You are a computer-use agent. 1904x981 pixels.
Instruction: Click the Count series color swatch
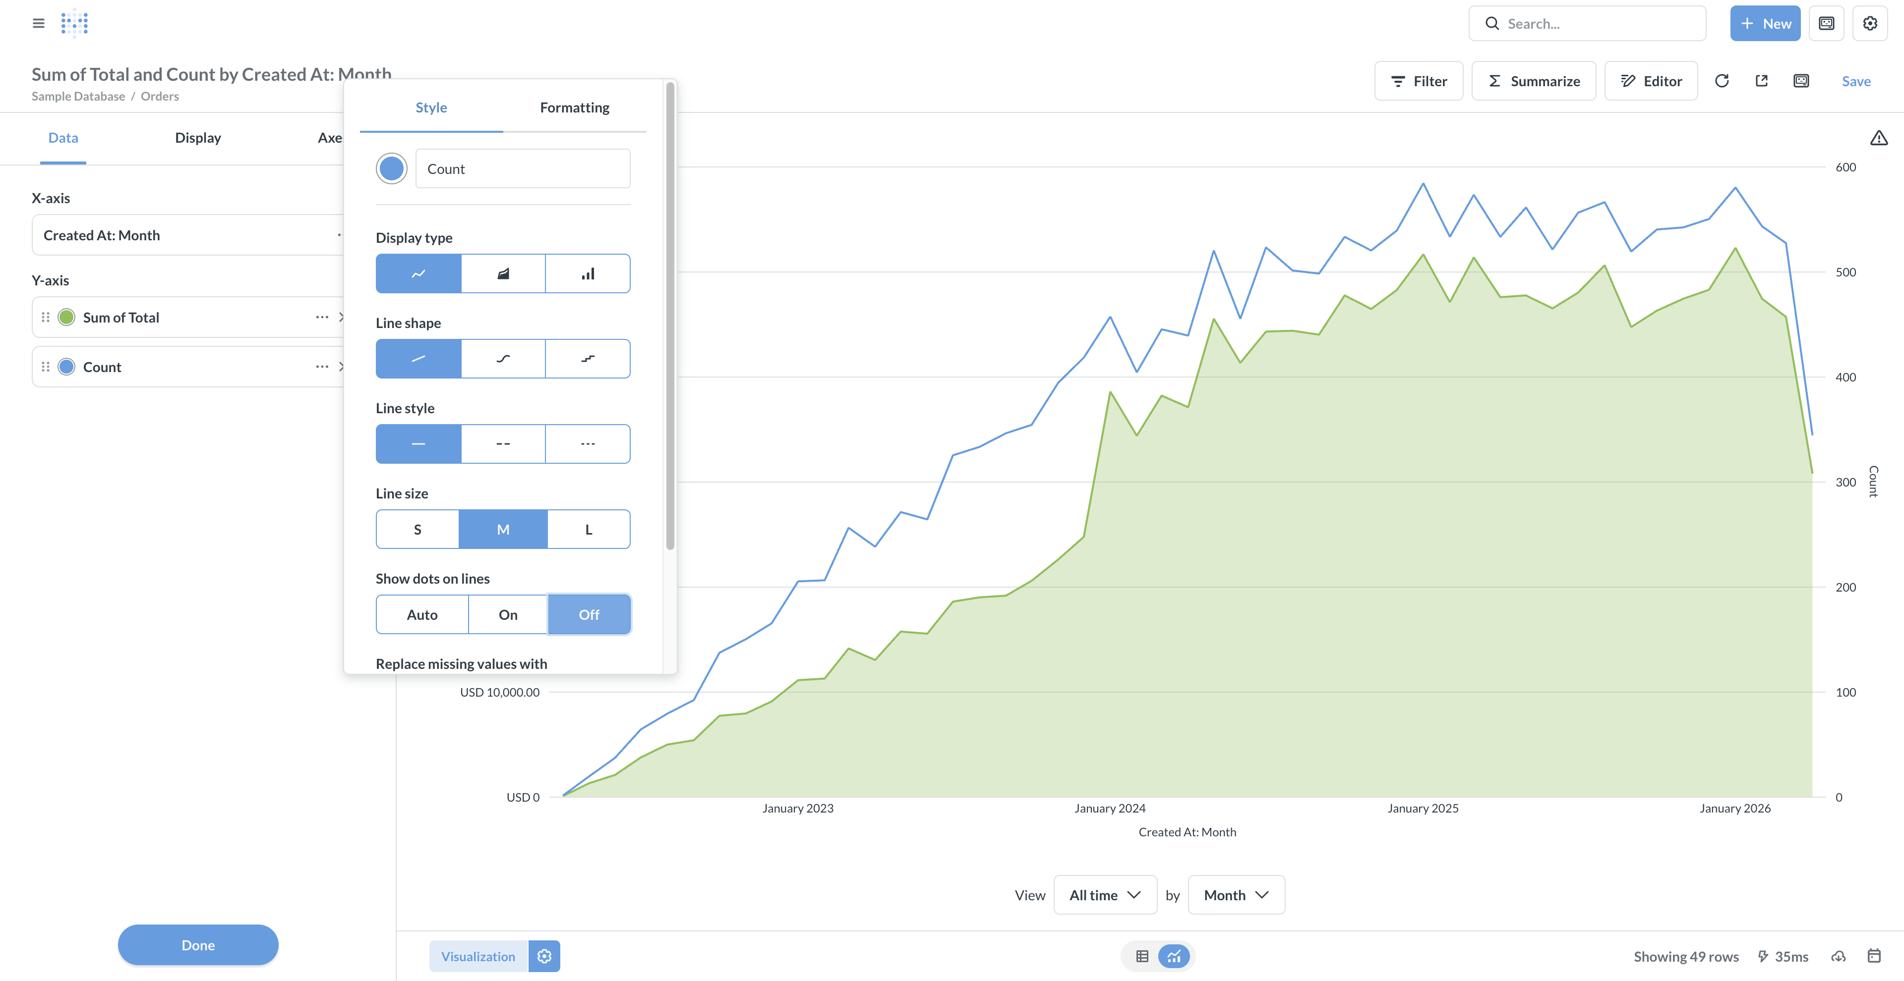[x=392, y=168]
